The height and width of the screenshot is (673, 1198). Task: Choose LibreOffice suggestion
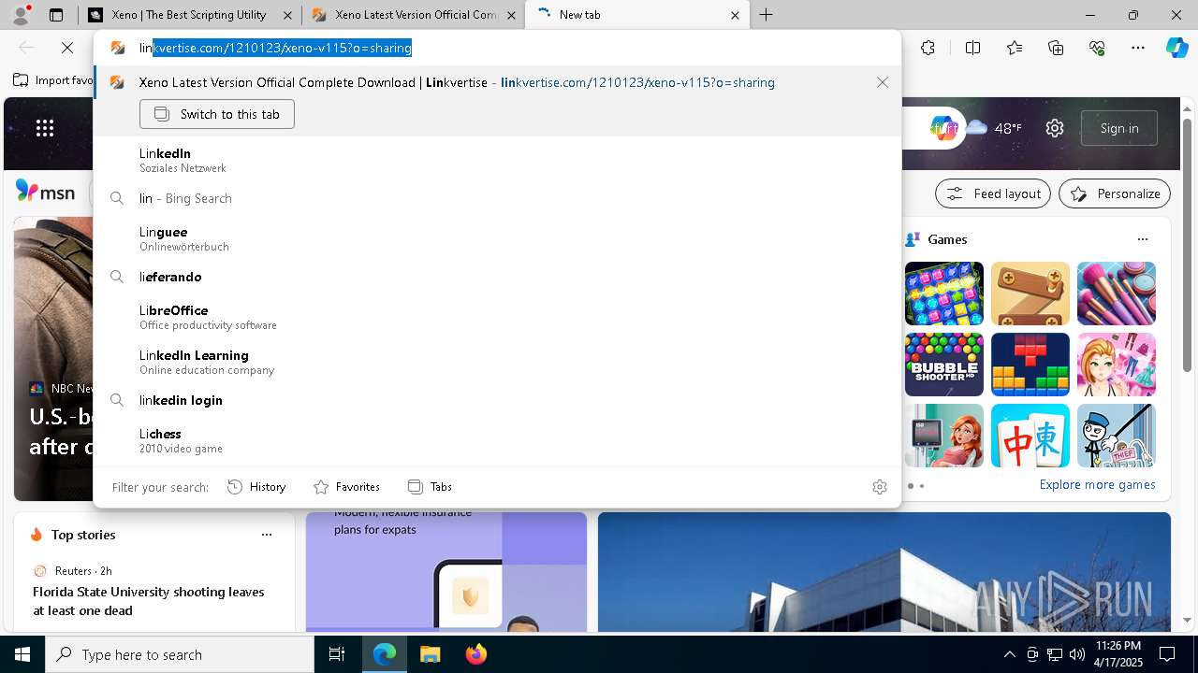pyautogui.click(x=497, y=317)
